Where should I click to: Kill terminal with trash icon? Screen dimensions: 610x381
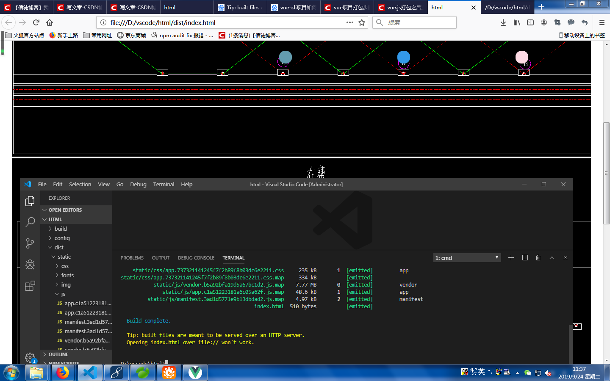(538, 258)
